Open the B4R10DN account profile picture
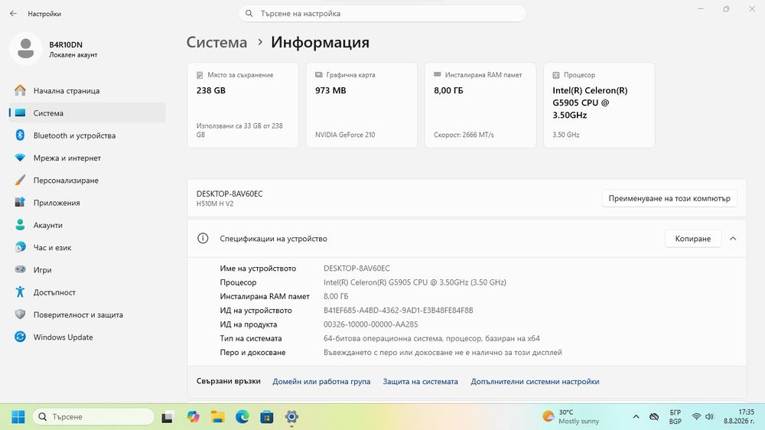This screenshot has height=430, width=765. point(26,49)
